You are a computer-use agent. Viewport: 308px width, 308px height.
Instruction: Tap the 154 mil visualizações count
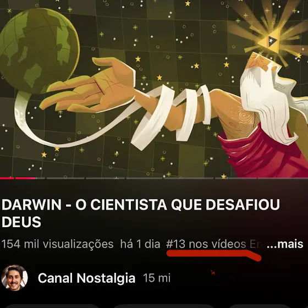(x=57, y=244)
